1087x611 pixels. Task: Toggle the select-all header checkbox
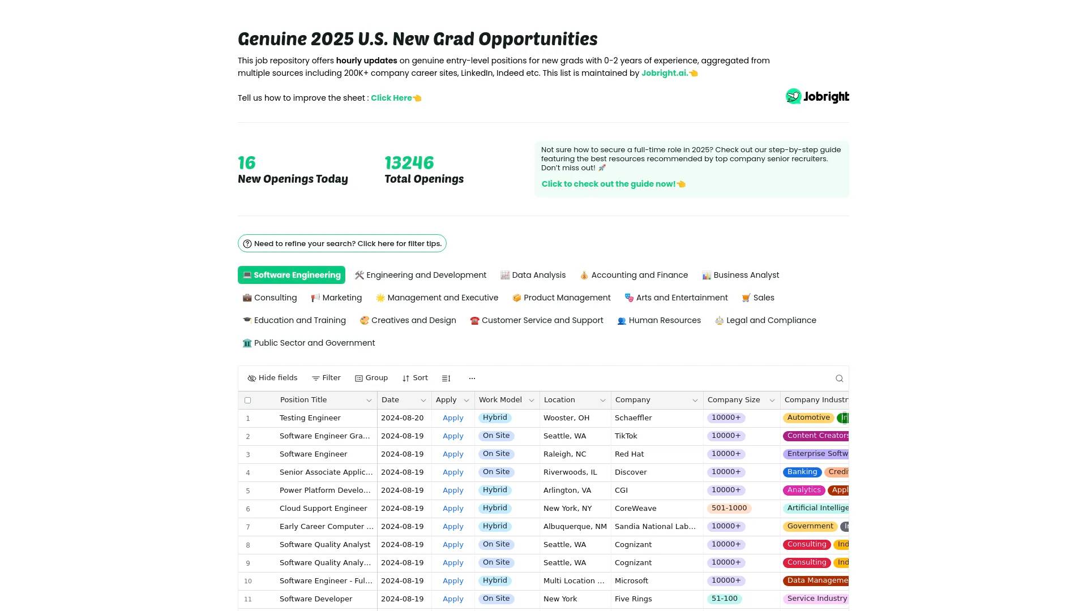[x=248, y=399]
